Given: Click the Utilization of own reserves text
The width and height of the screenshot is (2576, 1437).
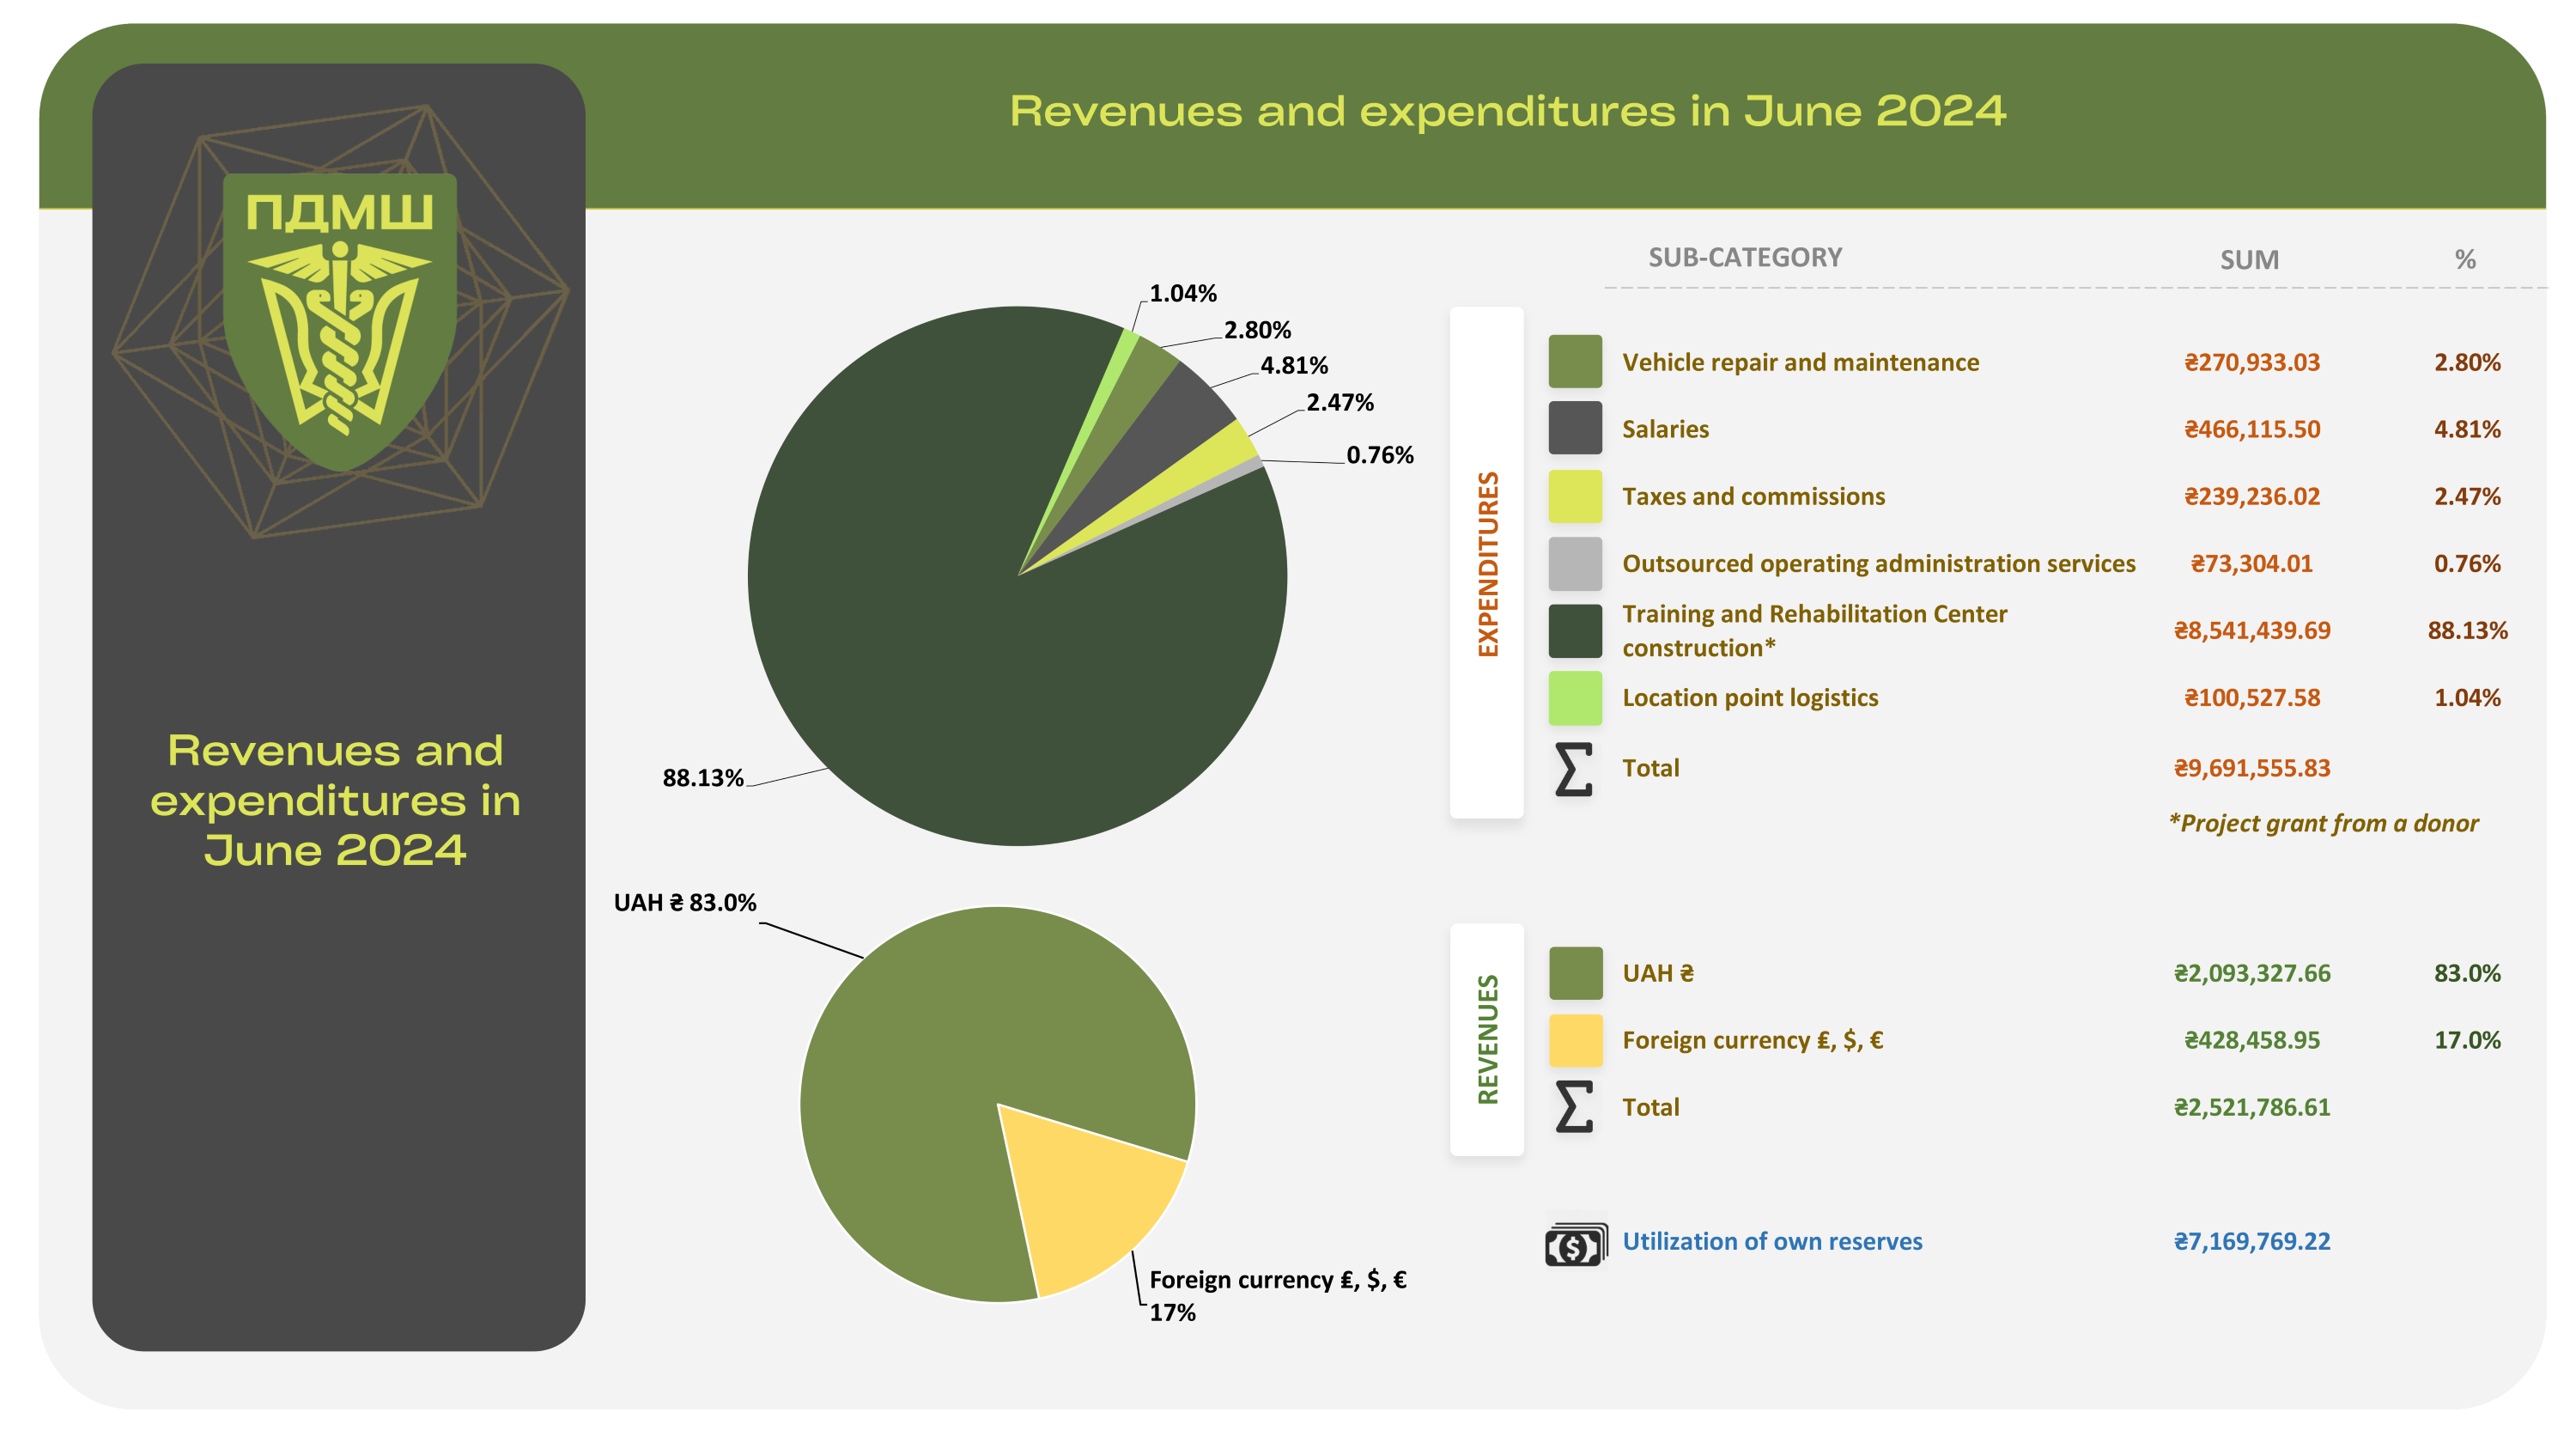Looking at the screenshot, I should click(1771, 1242).
